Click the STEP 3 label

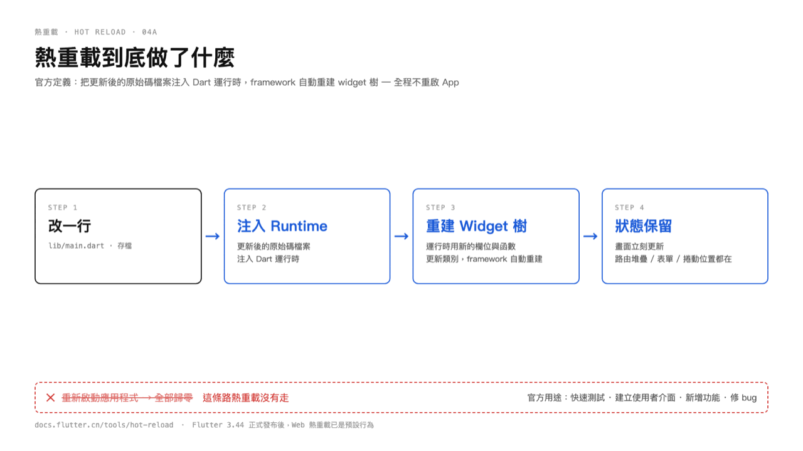click(440, 207)
